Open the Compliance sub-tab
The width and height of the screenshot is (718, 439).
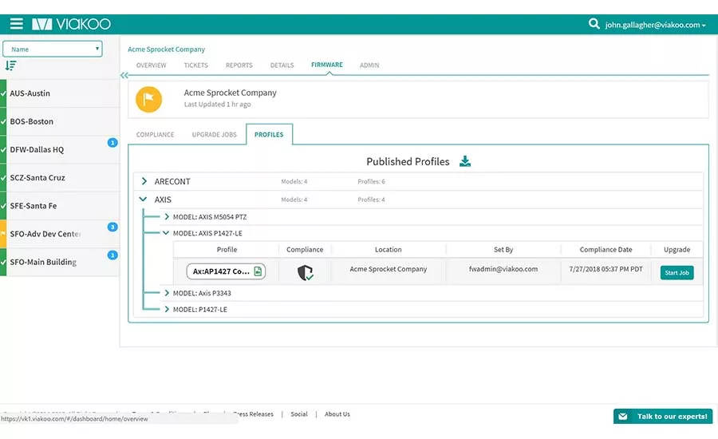[x=156, y=134]
